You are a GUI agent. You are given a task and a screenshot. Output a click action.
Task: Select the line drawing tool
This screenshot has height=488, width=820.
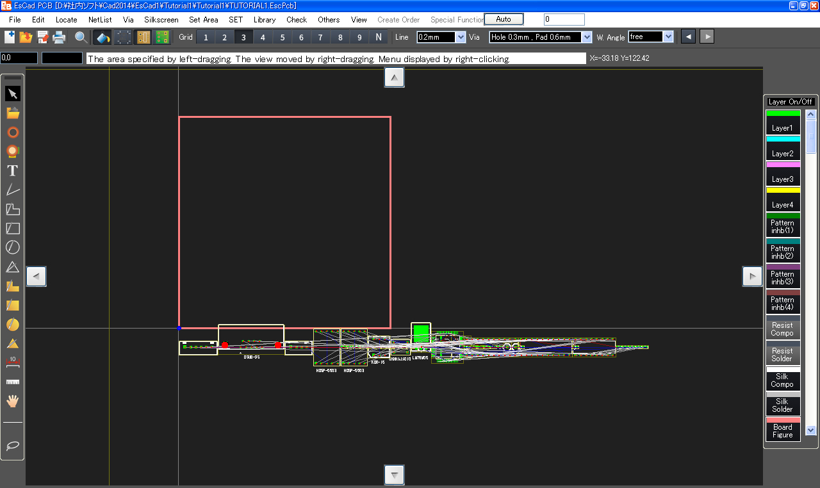(x=13, y=190)
